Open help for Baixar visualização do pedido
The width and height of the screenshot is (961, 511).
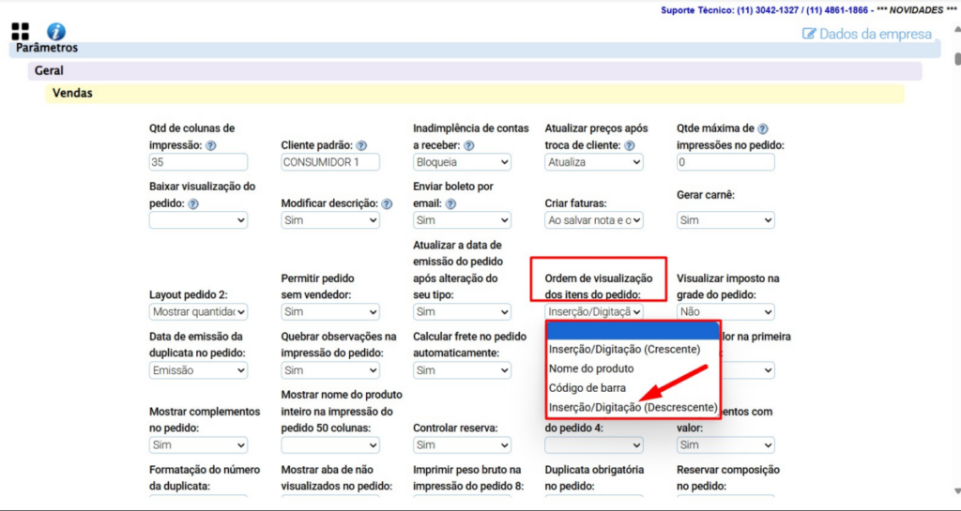(x=193, y=203)
